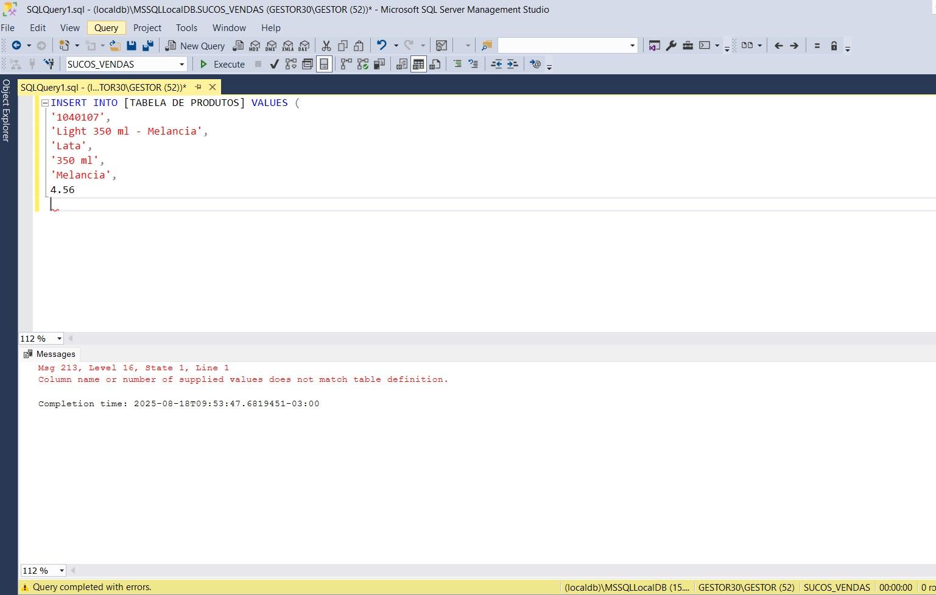Save the query with the Save icon
936x595 pixels.
point(132,46)
